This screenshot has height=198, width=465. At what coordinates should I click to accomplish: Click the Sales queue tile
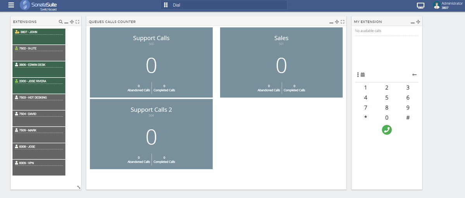281,63
